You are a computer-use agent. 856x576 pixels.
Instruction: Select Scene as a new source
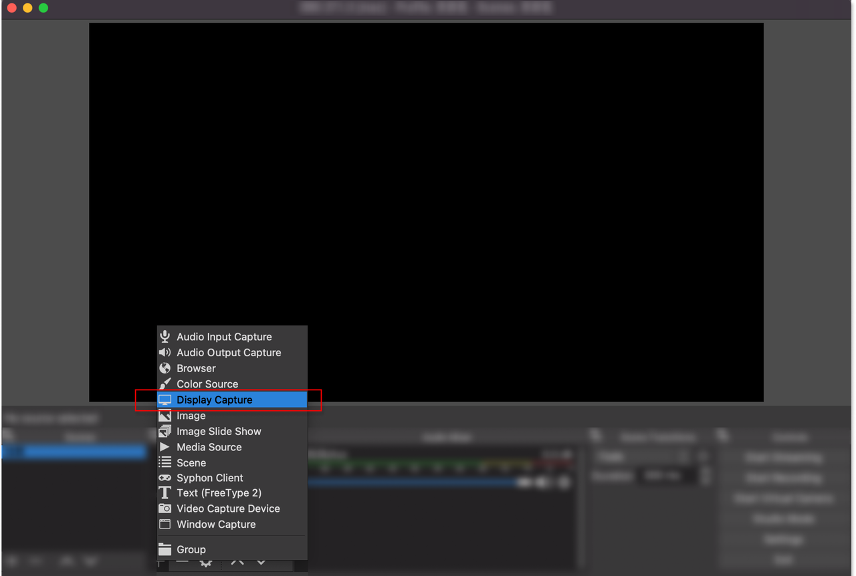point(232,462)
